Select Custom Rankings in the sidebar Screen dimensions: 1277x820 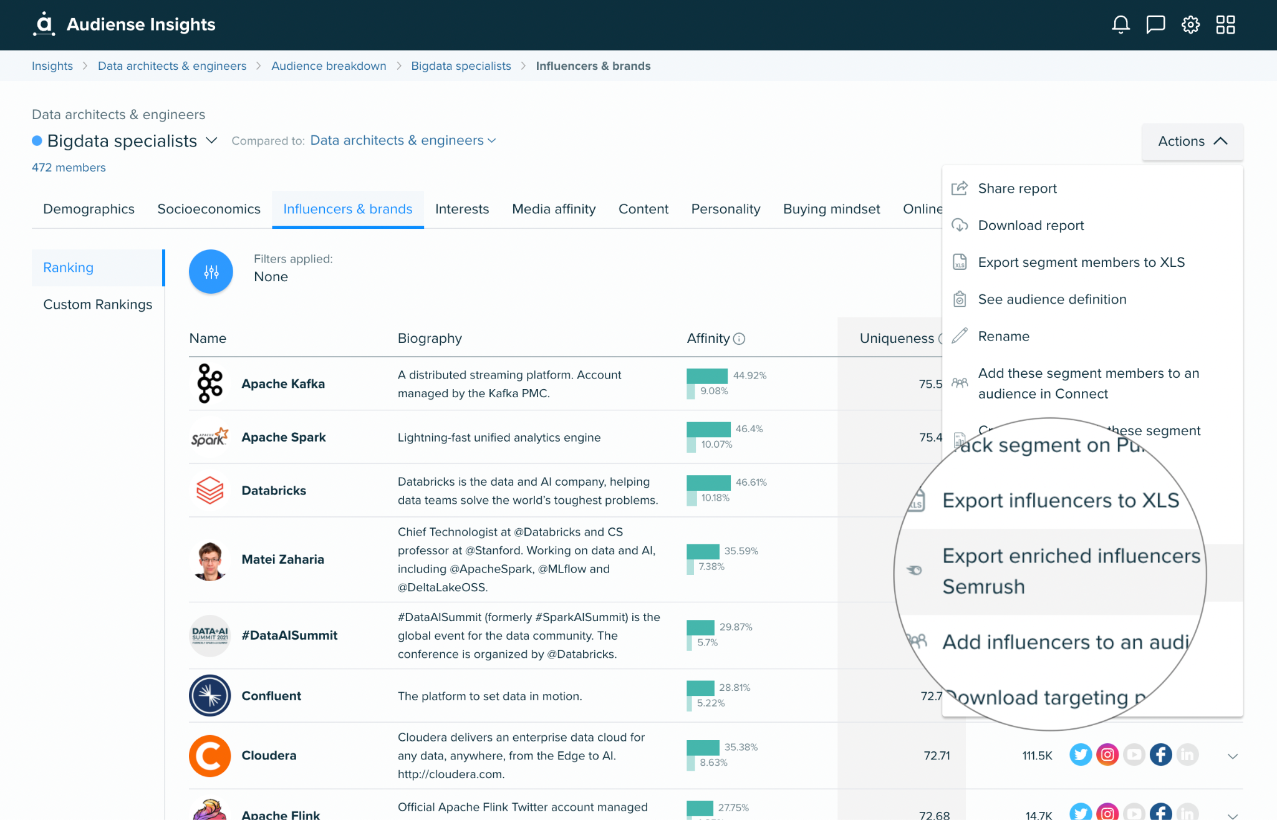(x=98, y=304)
